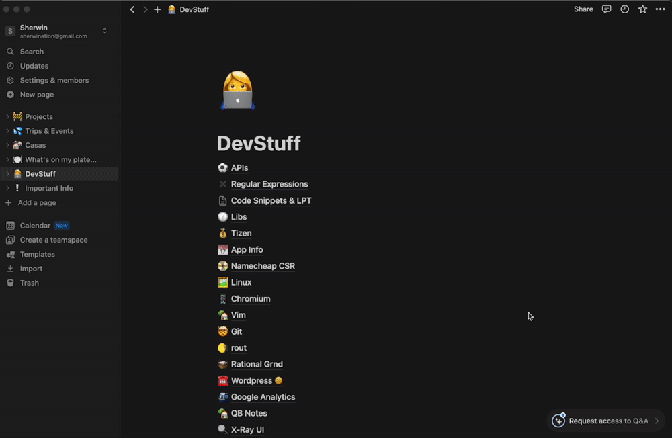Click the Regular Expressions page icon

[222, 184]
